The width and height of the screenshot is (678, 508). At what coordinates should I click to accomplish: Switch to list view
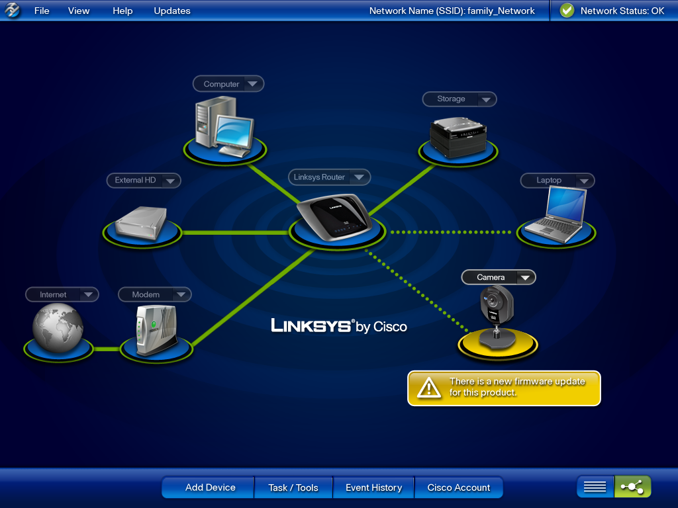click(x=595, y=487)
